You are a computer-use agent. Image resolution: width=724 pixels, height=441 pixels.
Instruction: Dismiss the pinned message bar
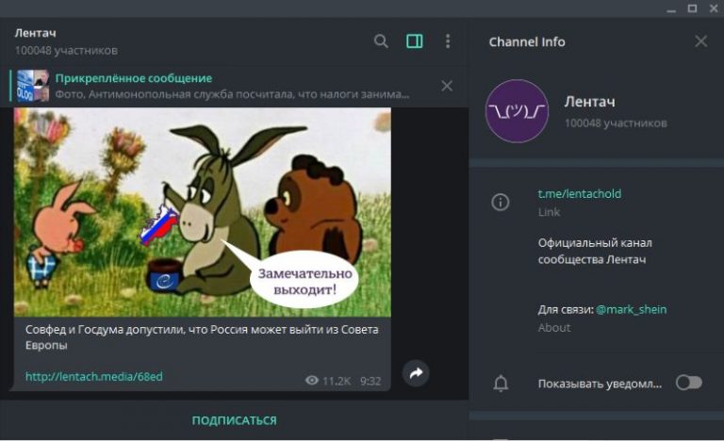point(447,86)
